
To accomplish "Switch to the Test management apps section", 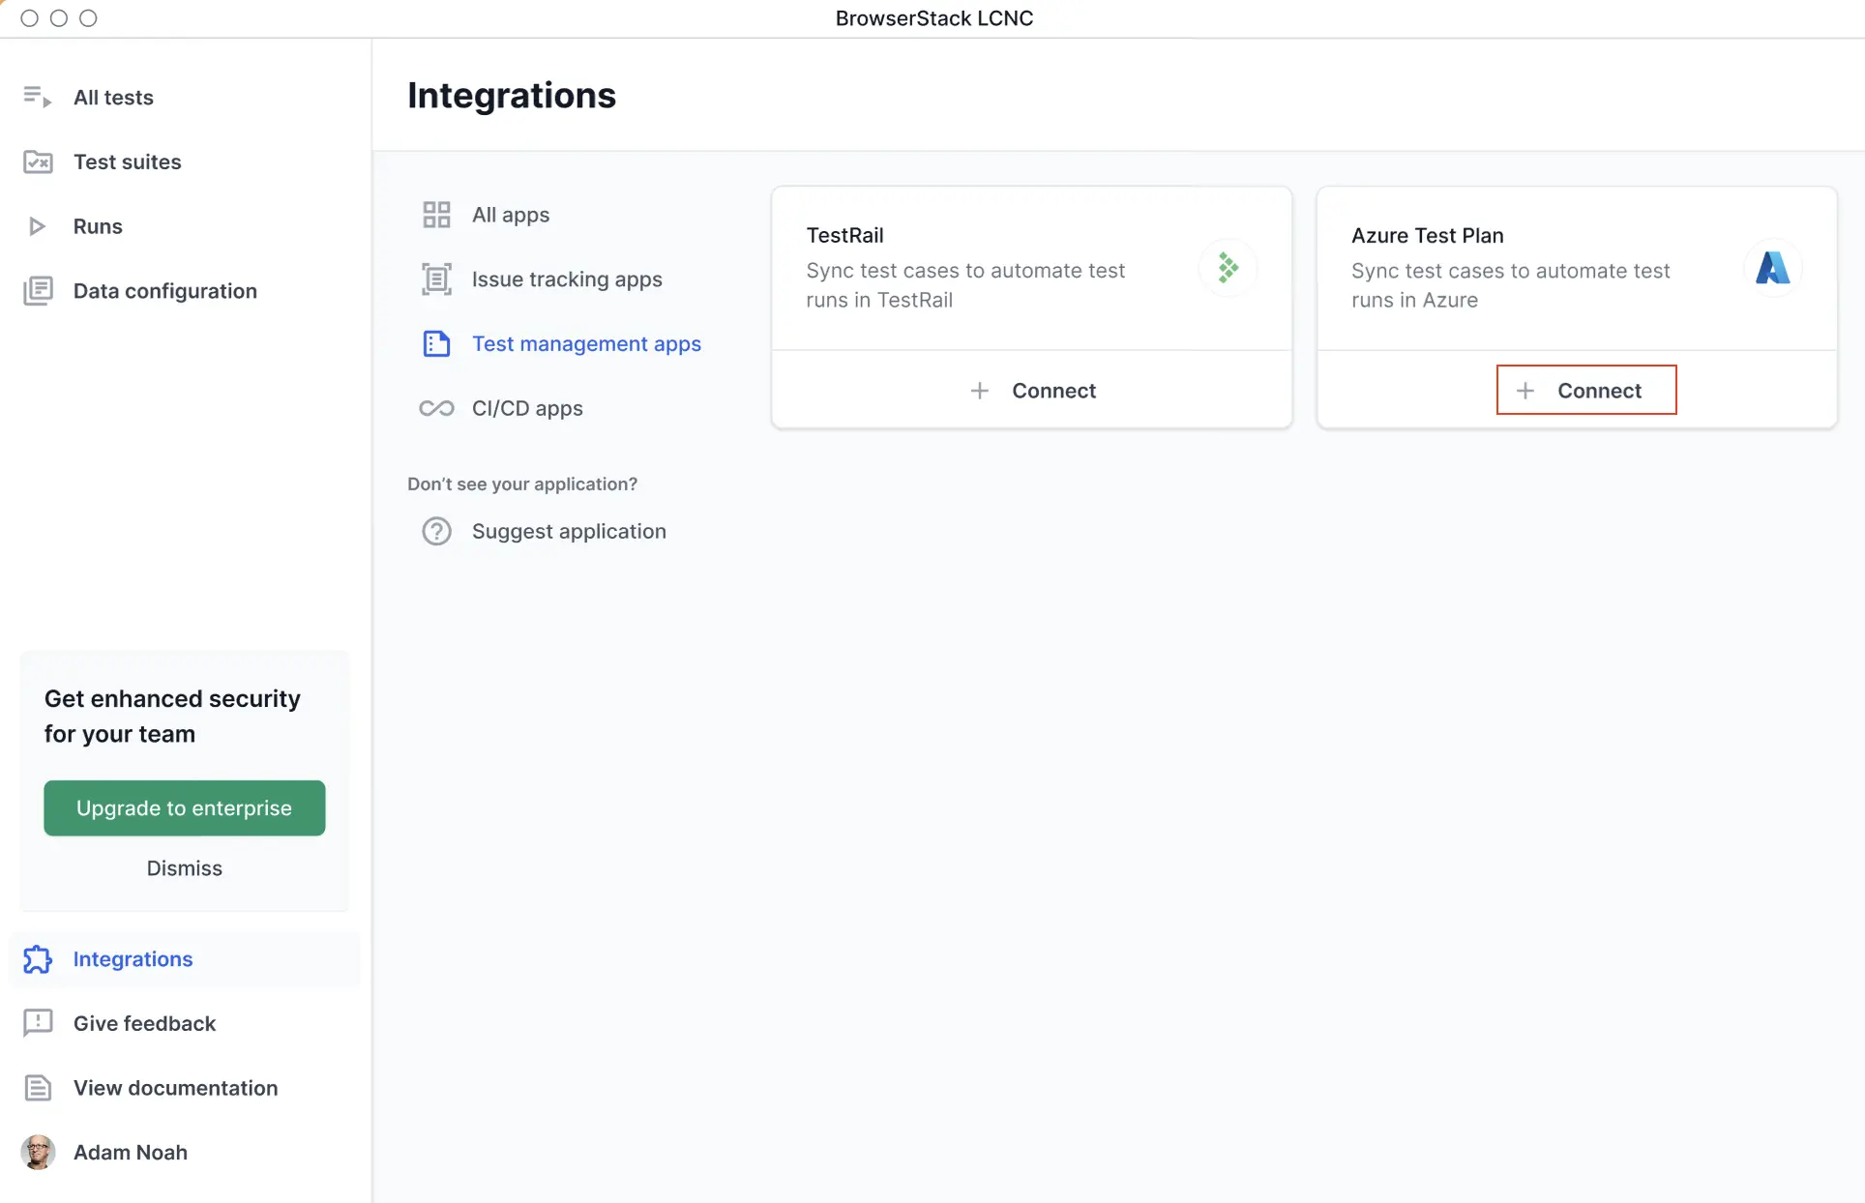I will click(586, 343).
